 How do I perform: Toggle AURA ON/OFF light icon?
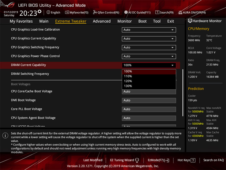[180, 12]
